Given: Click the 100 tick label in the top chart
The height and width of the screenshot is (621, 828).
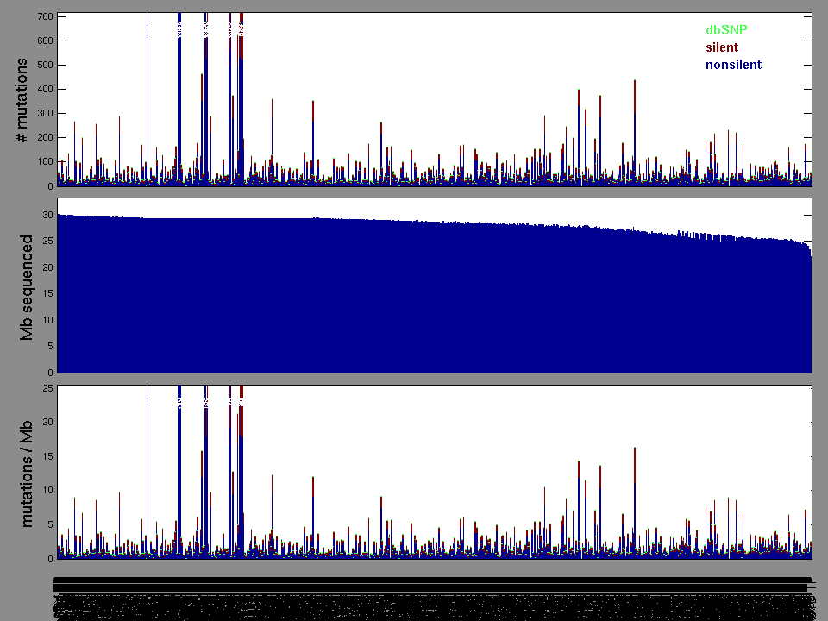Looking at the screenshot, I should (x=43, y=161).
